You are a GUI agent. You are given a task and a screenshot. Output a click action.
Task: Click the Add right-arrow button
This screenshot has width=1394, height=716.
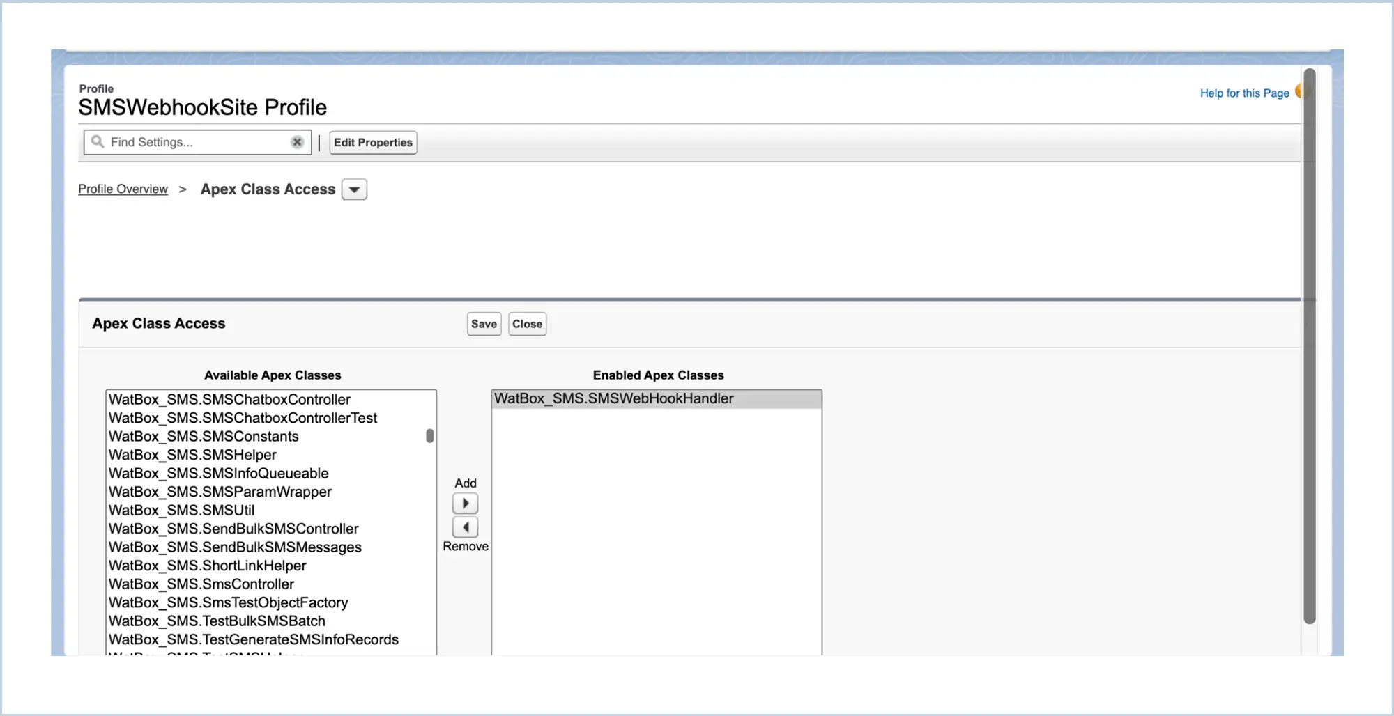465,503
